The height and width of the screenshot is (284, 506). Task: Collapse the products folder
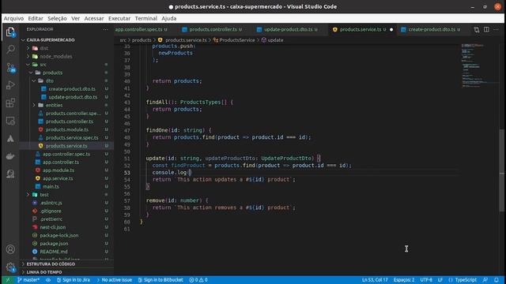pyautogui.click(x=52, y=73)
